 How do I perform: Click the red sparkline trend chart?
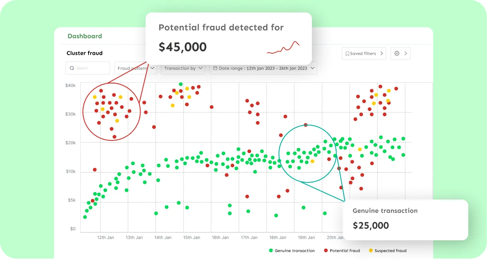click(283, 48)
